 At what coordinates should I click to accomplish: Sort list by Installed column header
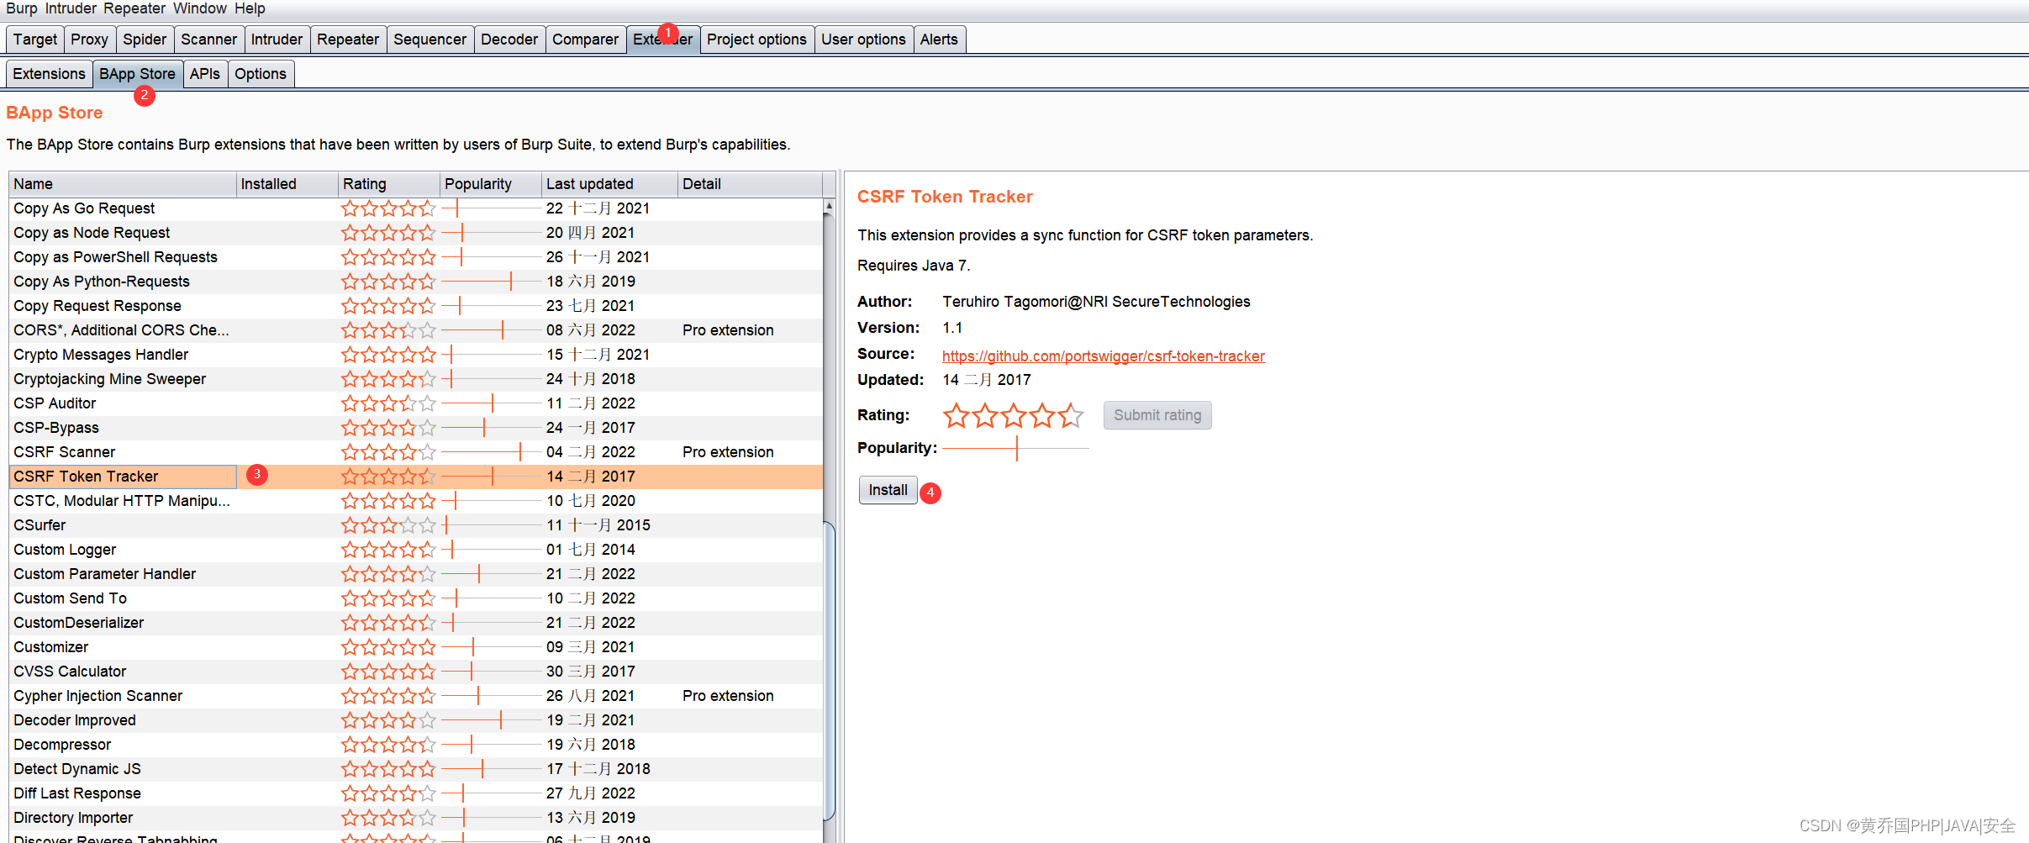coord(287,184)
